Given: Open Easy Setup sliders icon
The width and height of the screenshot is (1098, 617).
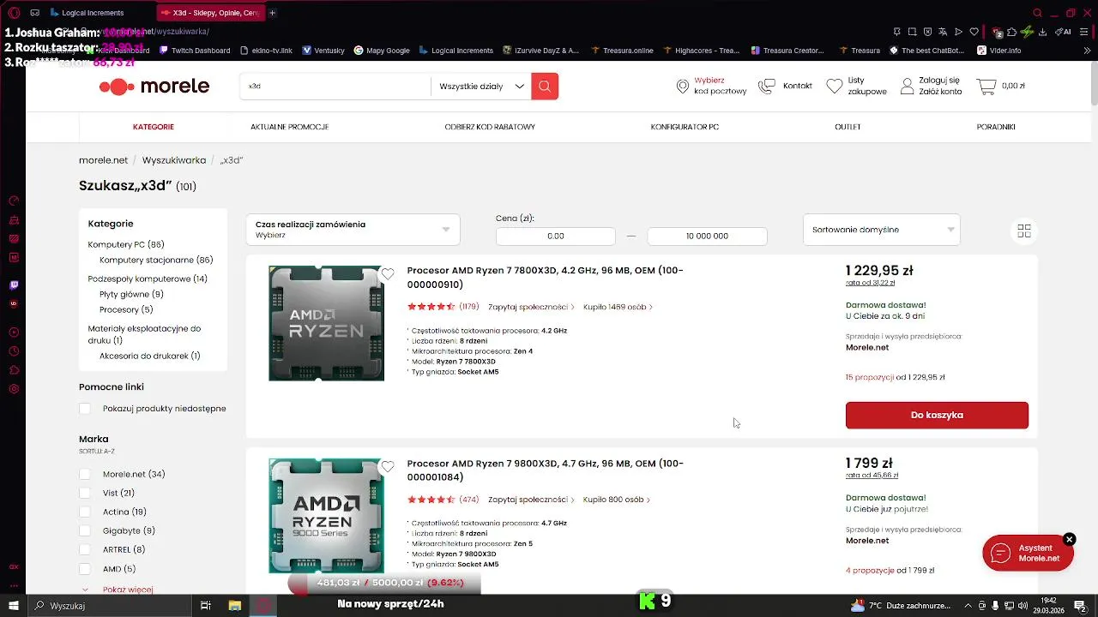Looking at the screenshot, I should [x=1085, y=32].
